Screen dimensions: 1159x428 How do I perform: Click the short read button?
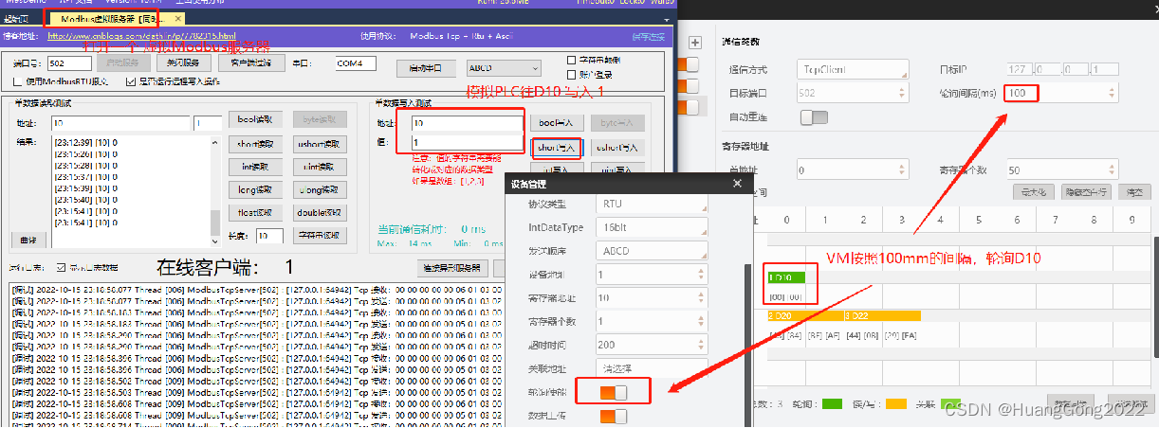pos(254,143)
